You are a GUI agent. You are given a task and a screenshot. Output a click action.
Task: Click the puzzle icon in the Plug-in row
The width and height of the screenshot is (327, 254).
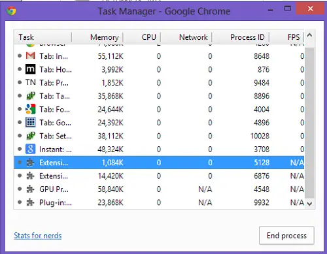tap(30, 202)
